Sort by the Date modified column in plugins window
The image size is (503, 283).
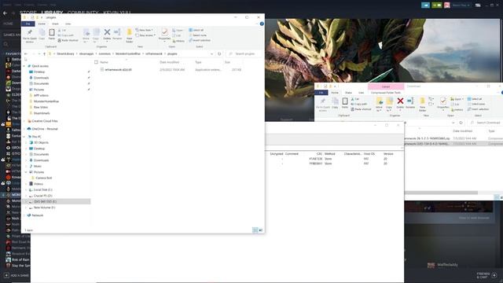tap(170, 62)
